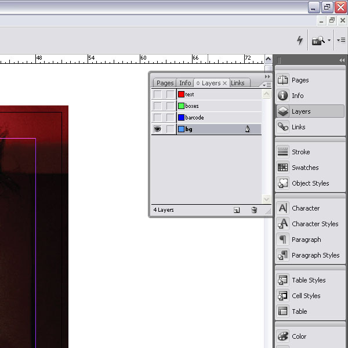This screenshot has height=348, width=348.
Task: Minimize the application window
Action: (x=314, y=8)
